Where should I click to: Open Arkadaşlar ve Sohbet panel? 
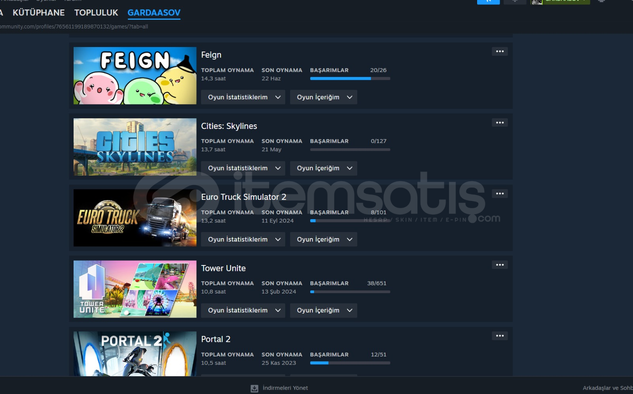[x=608, y=388]
